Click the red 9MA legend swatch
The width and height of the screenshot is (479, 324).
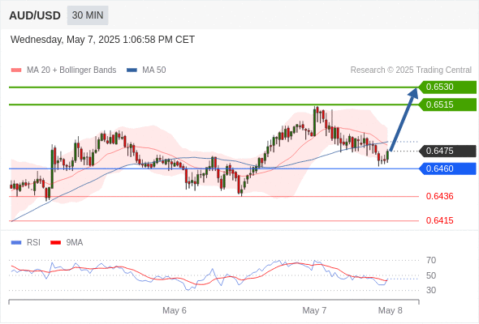(55, 243)
